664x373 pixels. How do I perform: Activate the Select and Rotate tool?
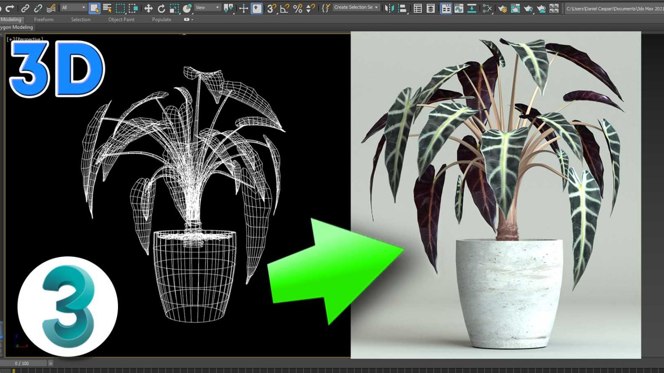(x=161, y=8)
